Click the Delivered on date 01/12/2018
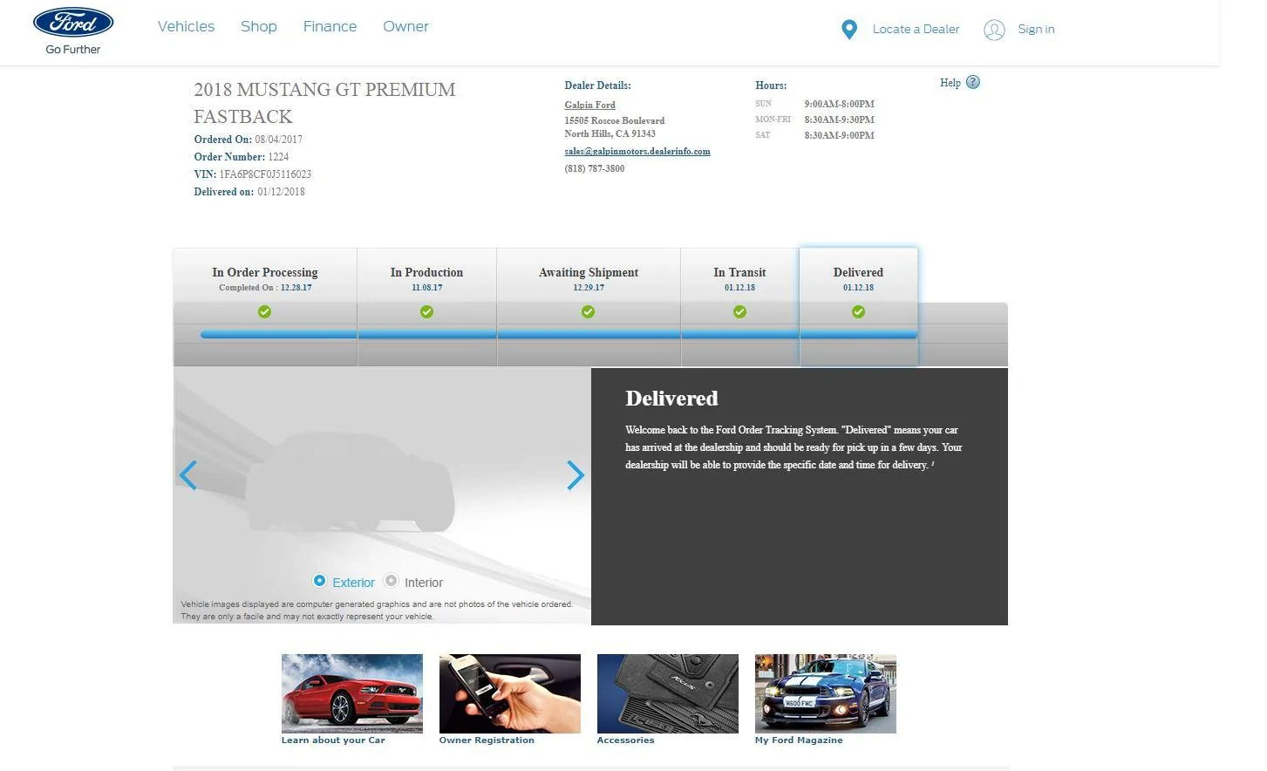 281,192
